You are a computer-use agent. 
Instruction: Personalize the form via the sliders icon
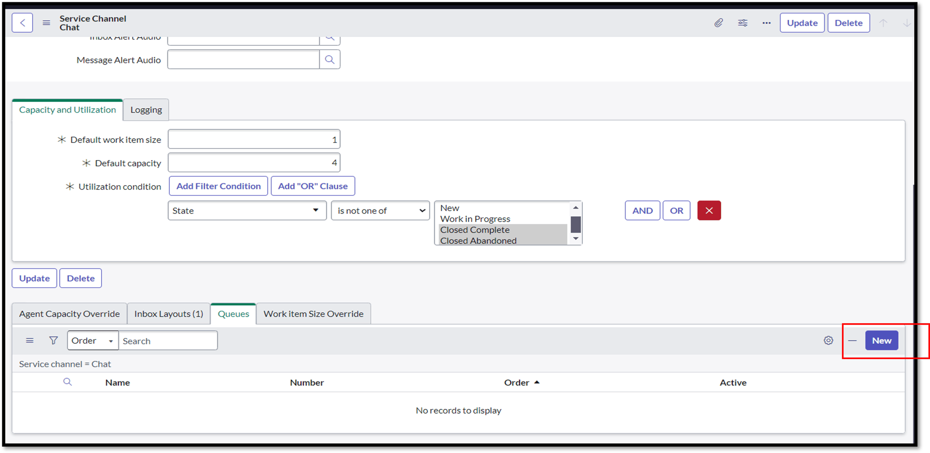pyautogui.click(x=743, y=22)
